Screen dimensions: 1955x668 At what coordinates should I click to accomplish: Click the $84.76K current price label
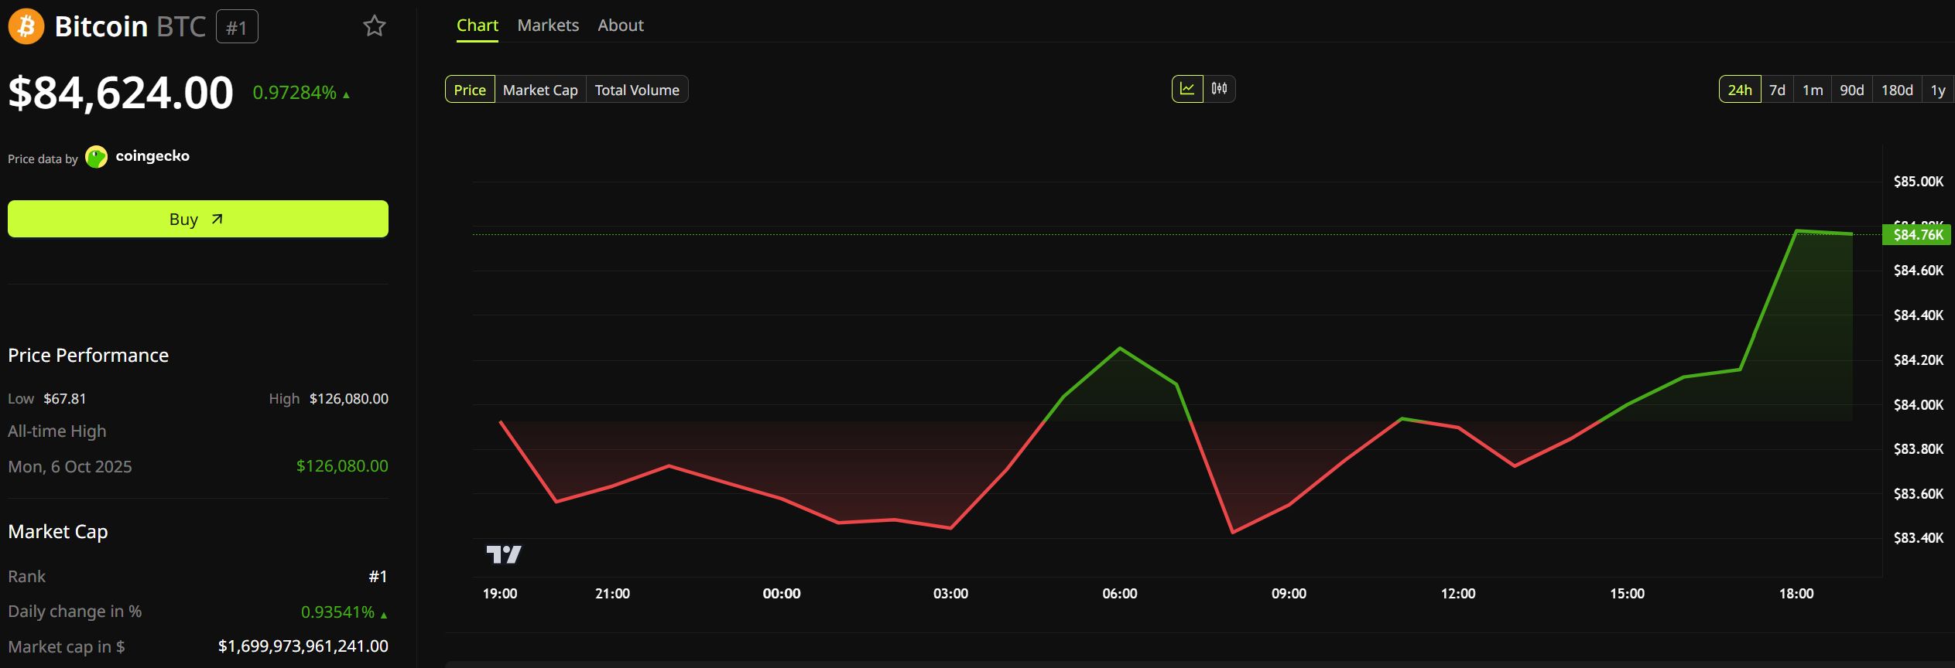click(1917, 234)
